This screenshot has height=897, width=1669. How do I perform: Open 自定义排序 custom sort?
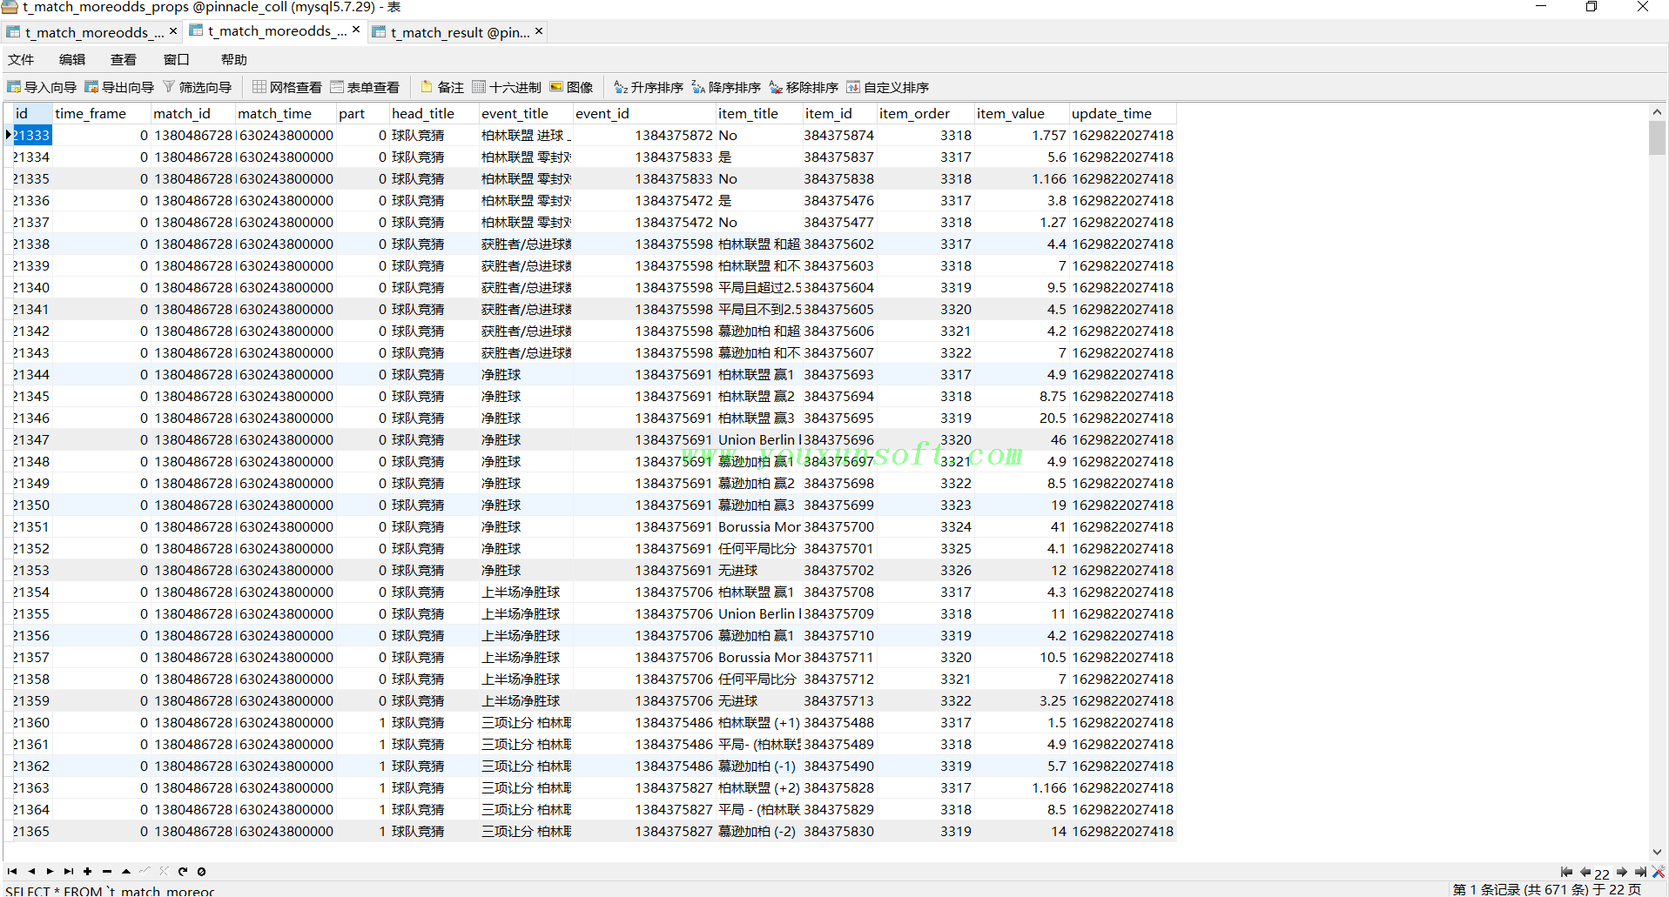(888, 87)
